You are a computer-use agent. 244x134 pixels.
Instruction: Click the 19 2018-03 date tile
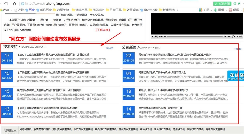coord(129,94)
